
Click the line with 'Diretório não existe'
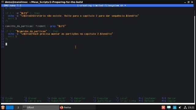[73, 16]
